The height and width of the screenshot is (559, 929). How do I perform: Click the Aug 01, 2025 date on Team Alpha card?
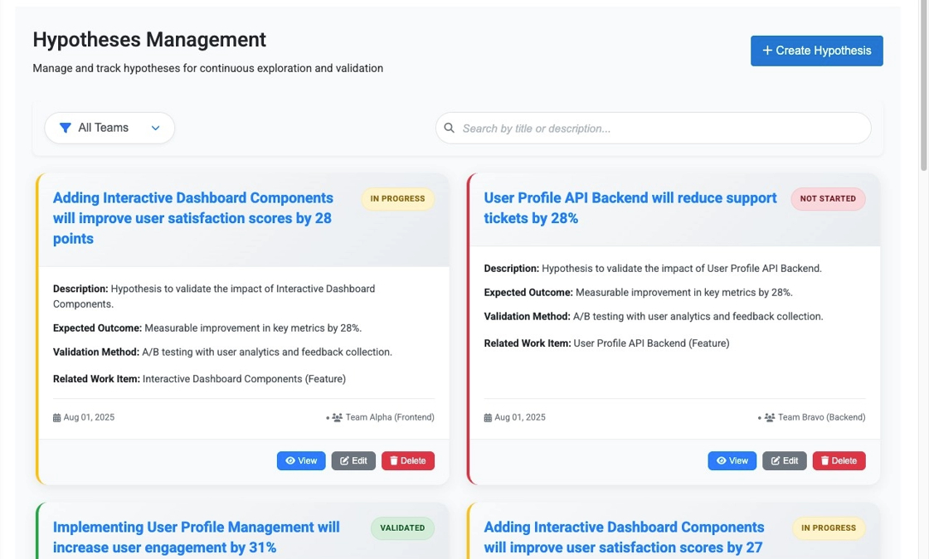[x=89, y=417]
